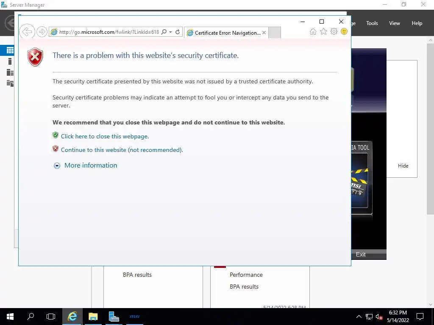Select All Servers icon in Server Manager sidebar

coord(10,72)
